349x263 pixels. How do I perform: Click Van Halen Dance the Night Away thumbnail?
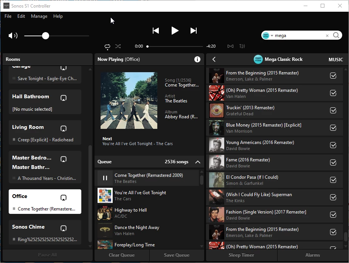click(x=105, y=230)
